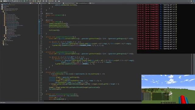
Task: Fold the spawnSnowballParticles method declaration
Action: tap(42, 52)
